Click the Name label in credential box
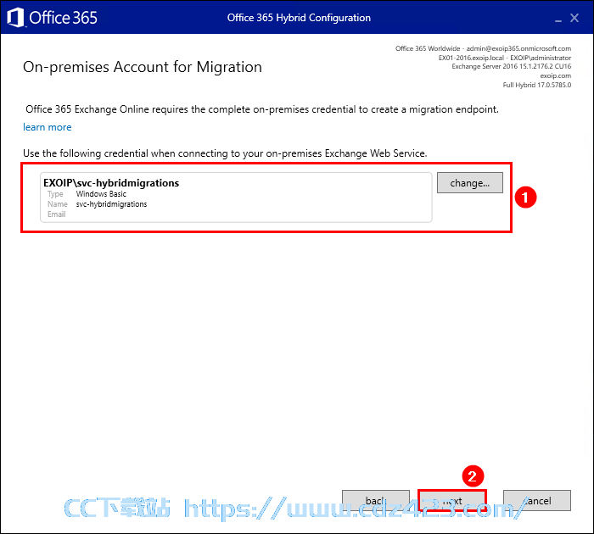 coord(58,204)
